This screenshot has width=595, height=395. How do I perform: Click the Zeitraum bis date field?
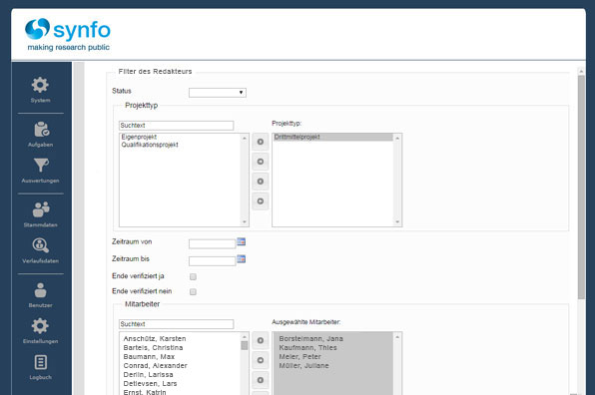pyautogui.click(x=212, y=261)
